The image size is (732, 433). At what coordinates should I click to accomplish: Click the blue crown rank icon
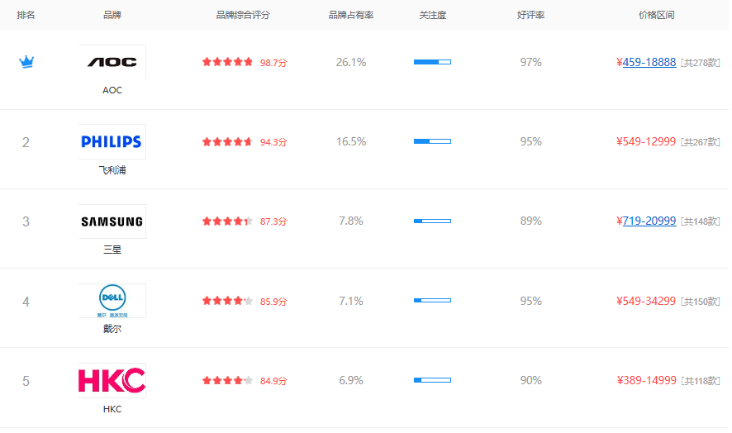26,62
